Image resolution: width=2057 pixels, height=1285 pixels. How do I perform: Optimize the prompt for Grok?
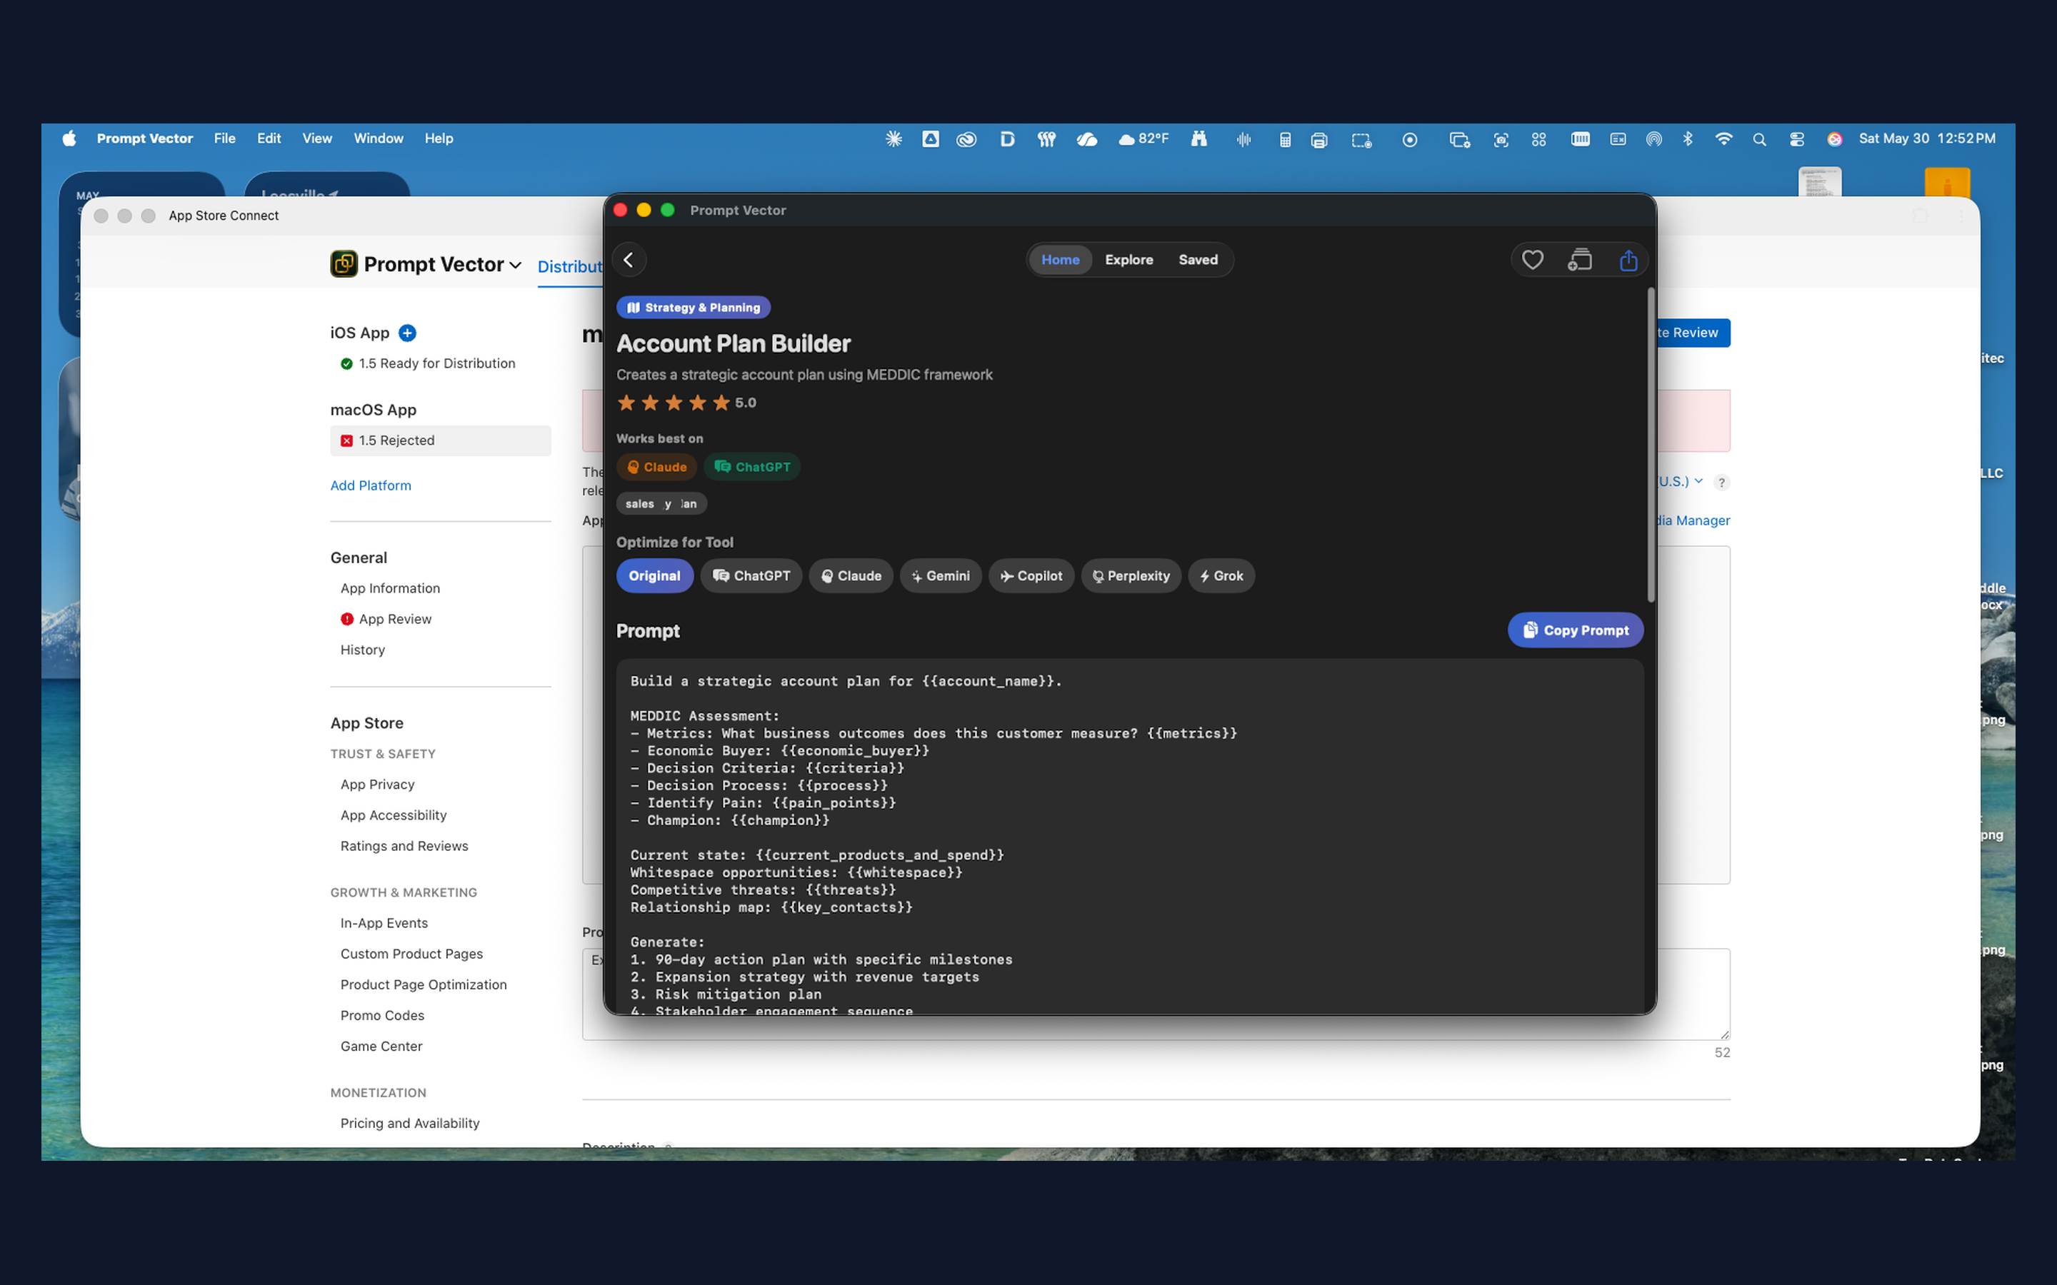point(1221,576)
